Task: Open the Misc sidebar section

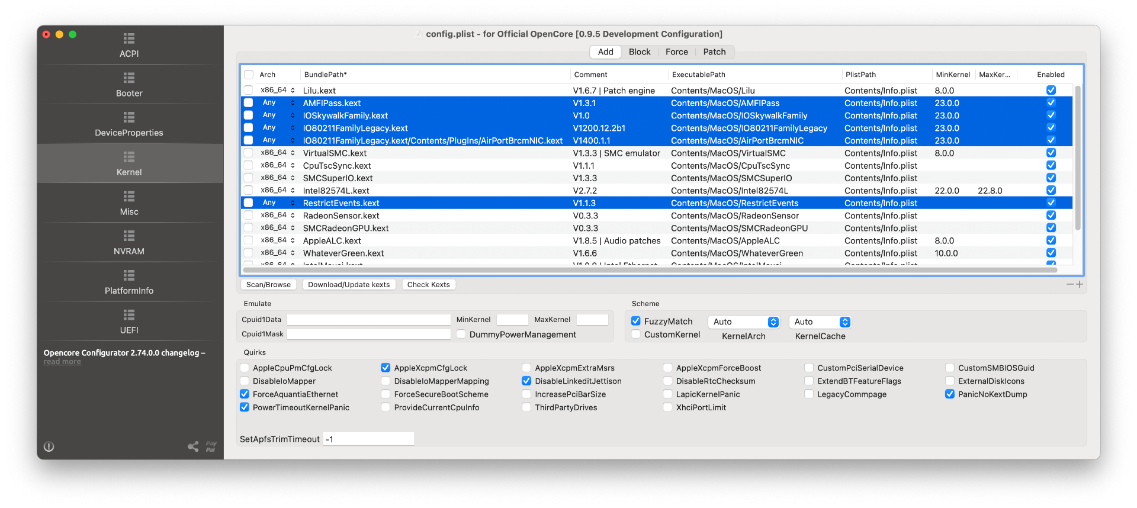Action: click(x=129, y=204)
